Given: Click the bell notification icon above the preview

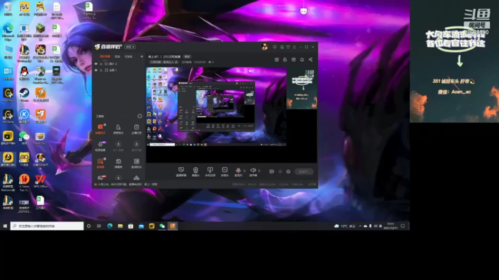Looking at the screenshot, I should click(302, 59).
